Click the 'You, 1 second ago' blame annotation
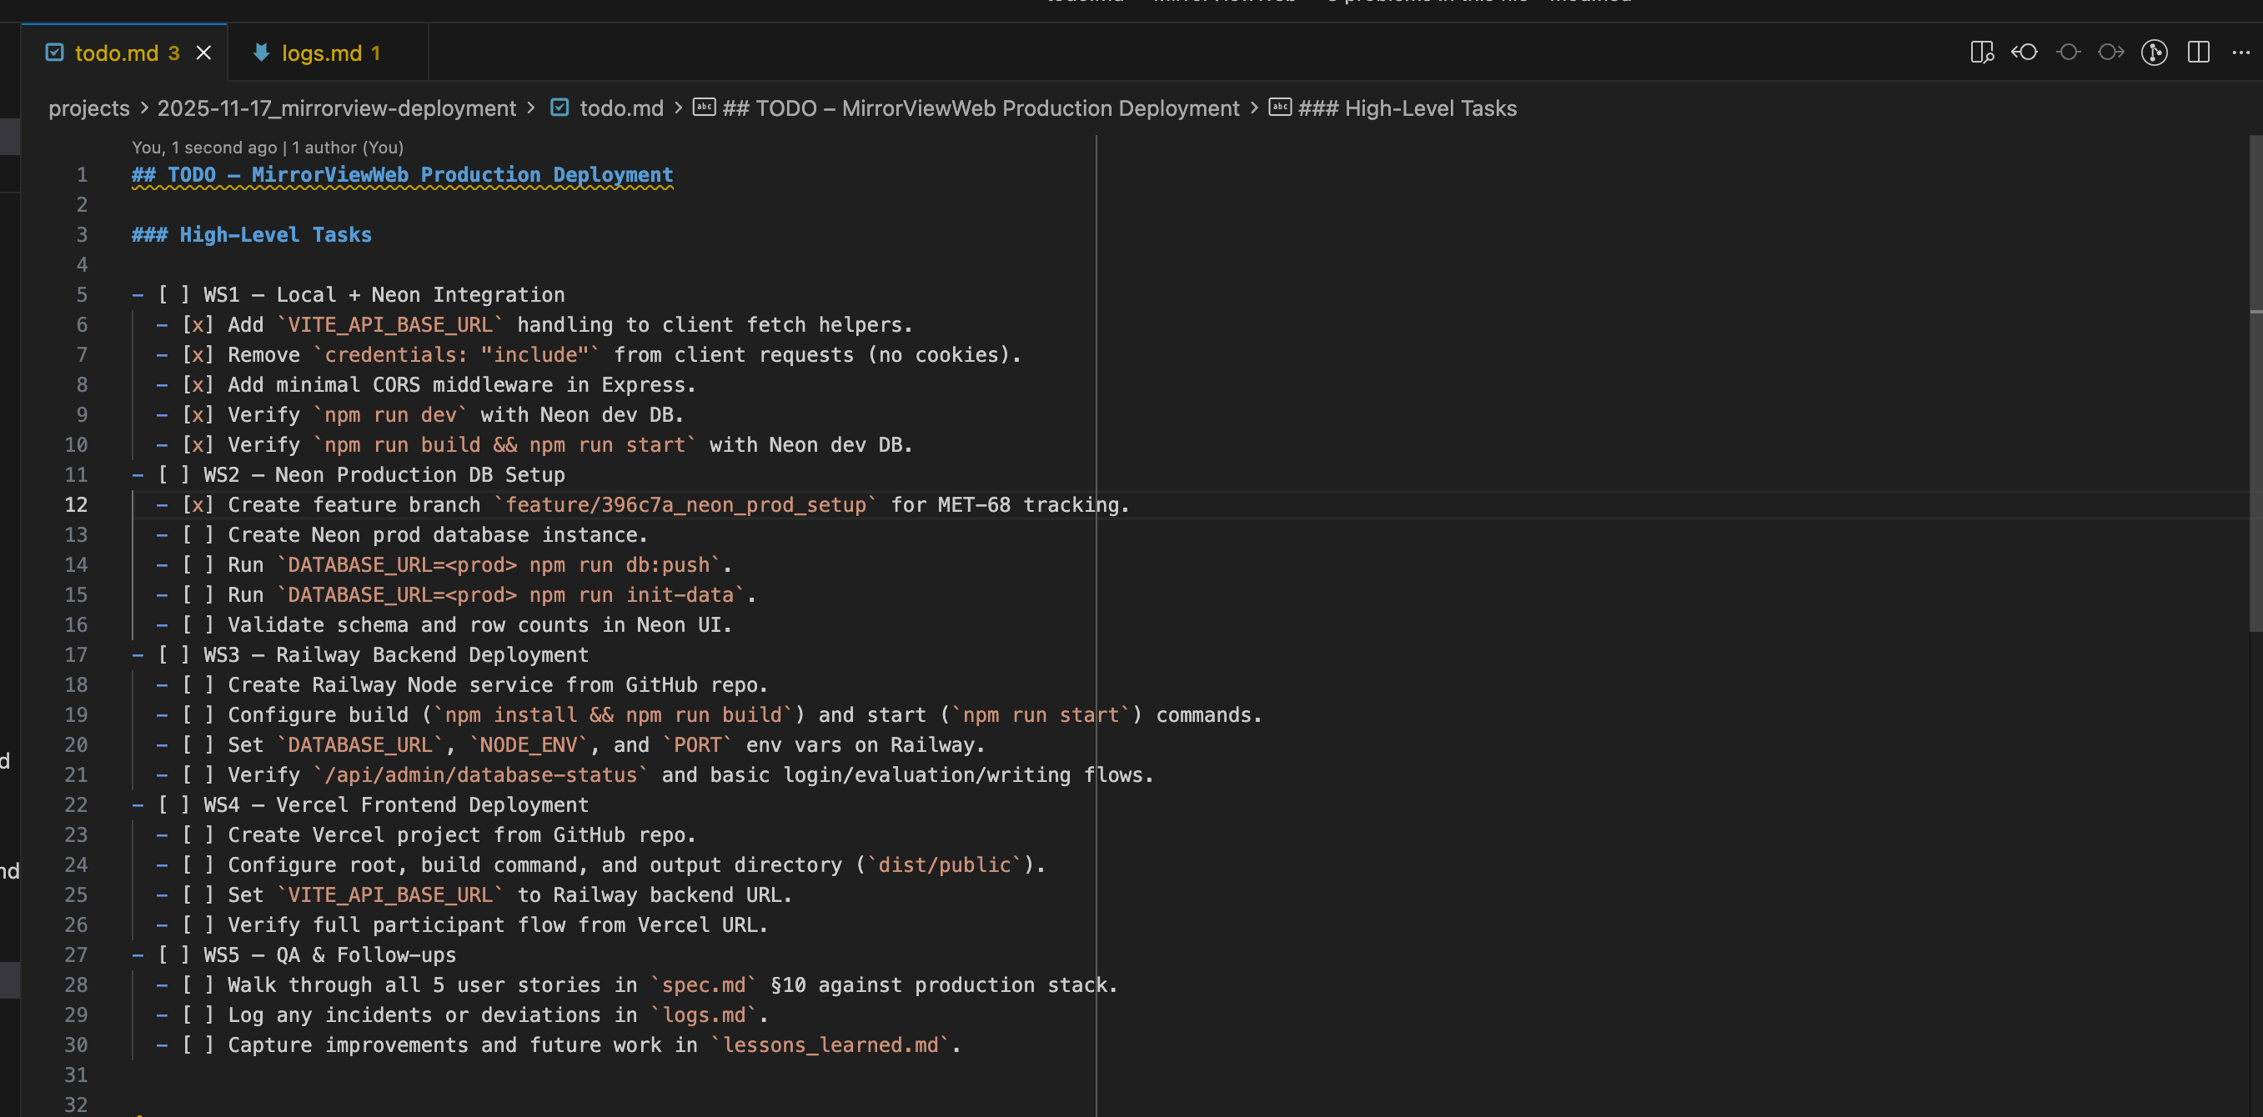The height and width of the screenshot is (1117, 2263). [204, 147]
